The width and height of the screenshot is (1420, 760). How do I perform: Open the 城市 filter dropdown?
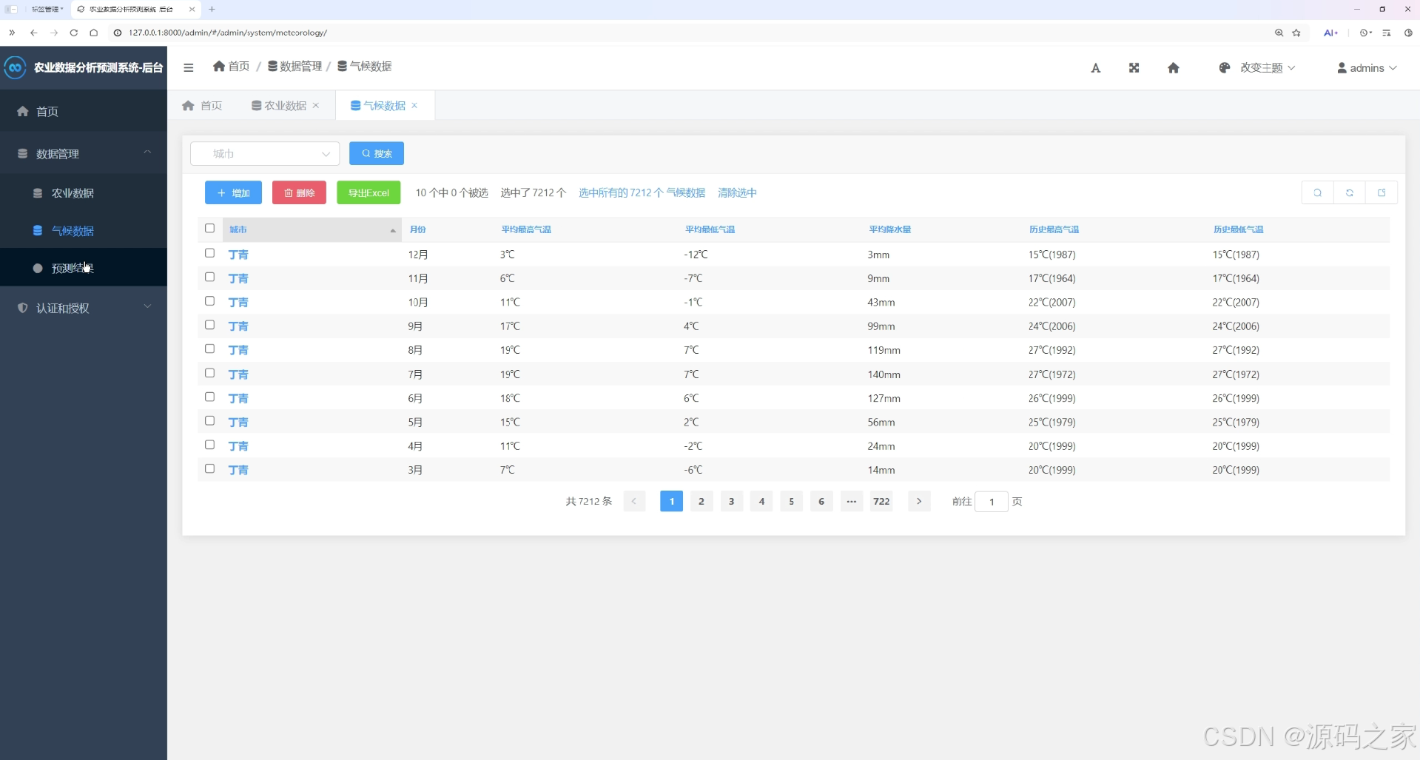[x=265, y=153]
